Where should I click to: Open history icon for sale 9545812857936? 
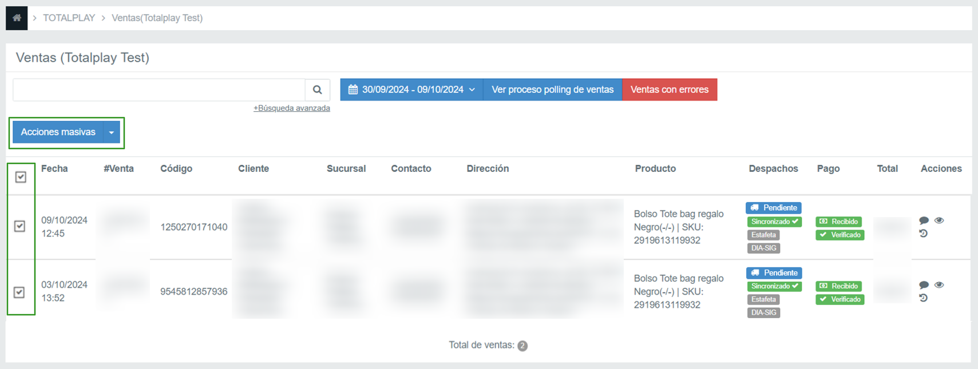click(924, 298)
